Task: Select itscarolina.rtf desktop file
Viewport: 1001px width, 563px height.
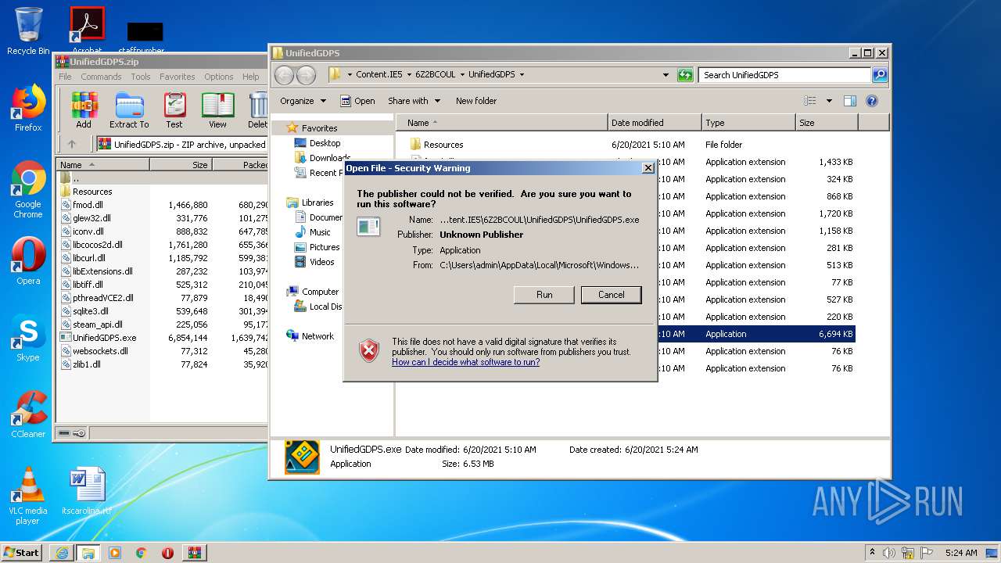Action: pos(87,491)
